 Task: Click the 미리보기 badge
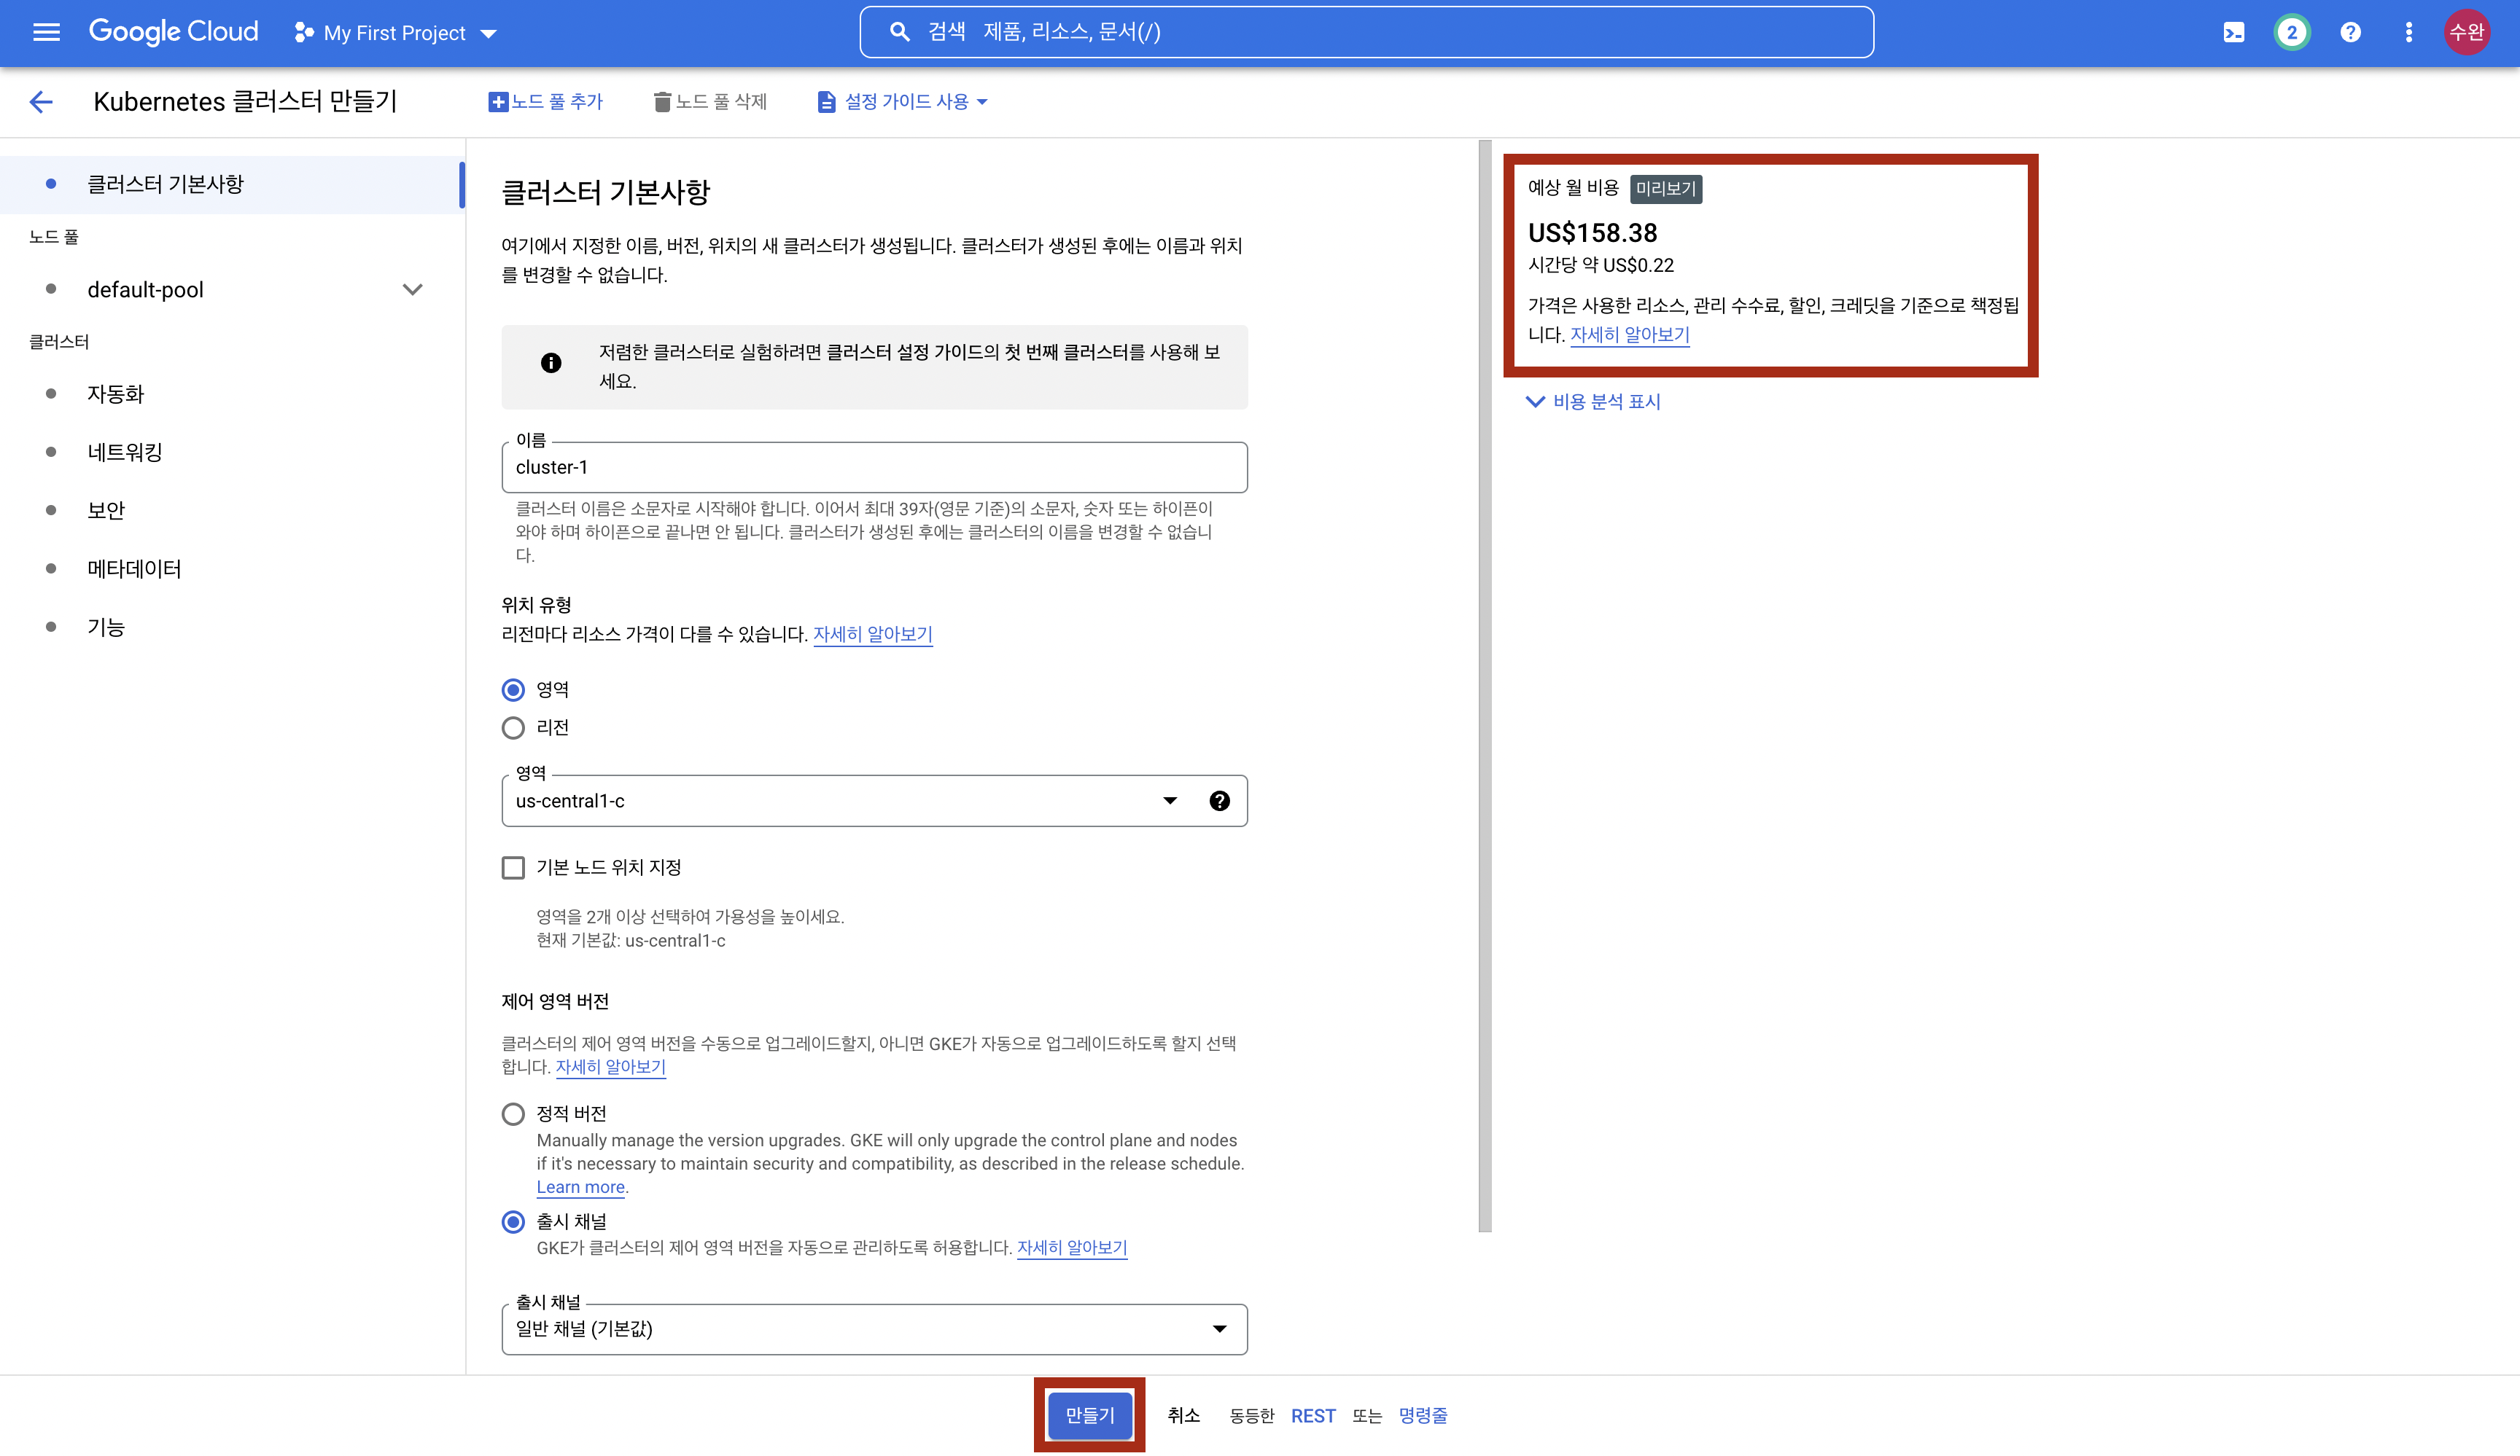[x=1666, y=188]
